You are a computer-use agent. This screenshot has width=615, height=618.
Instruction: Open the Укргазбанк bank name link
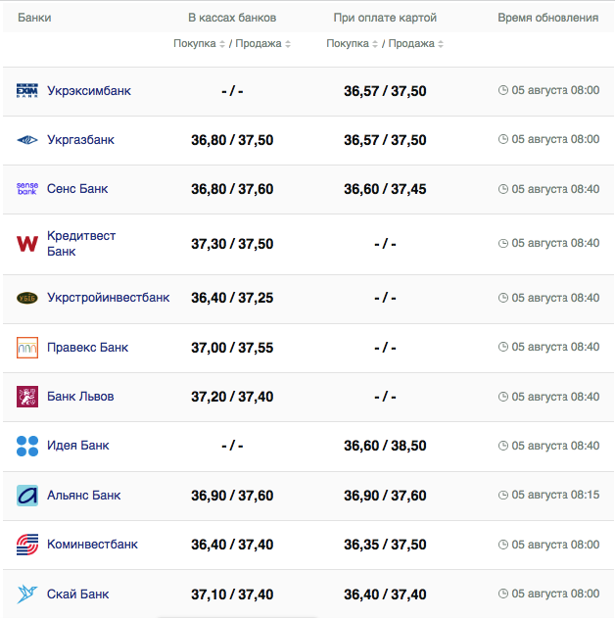80,140
